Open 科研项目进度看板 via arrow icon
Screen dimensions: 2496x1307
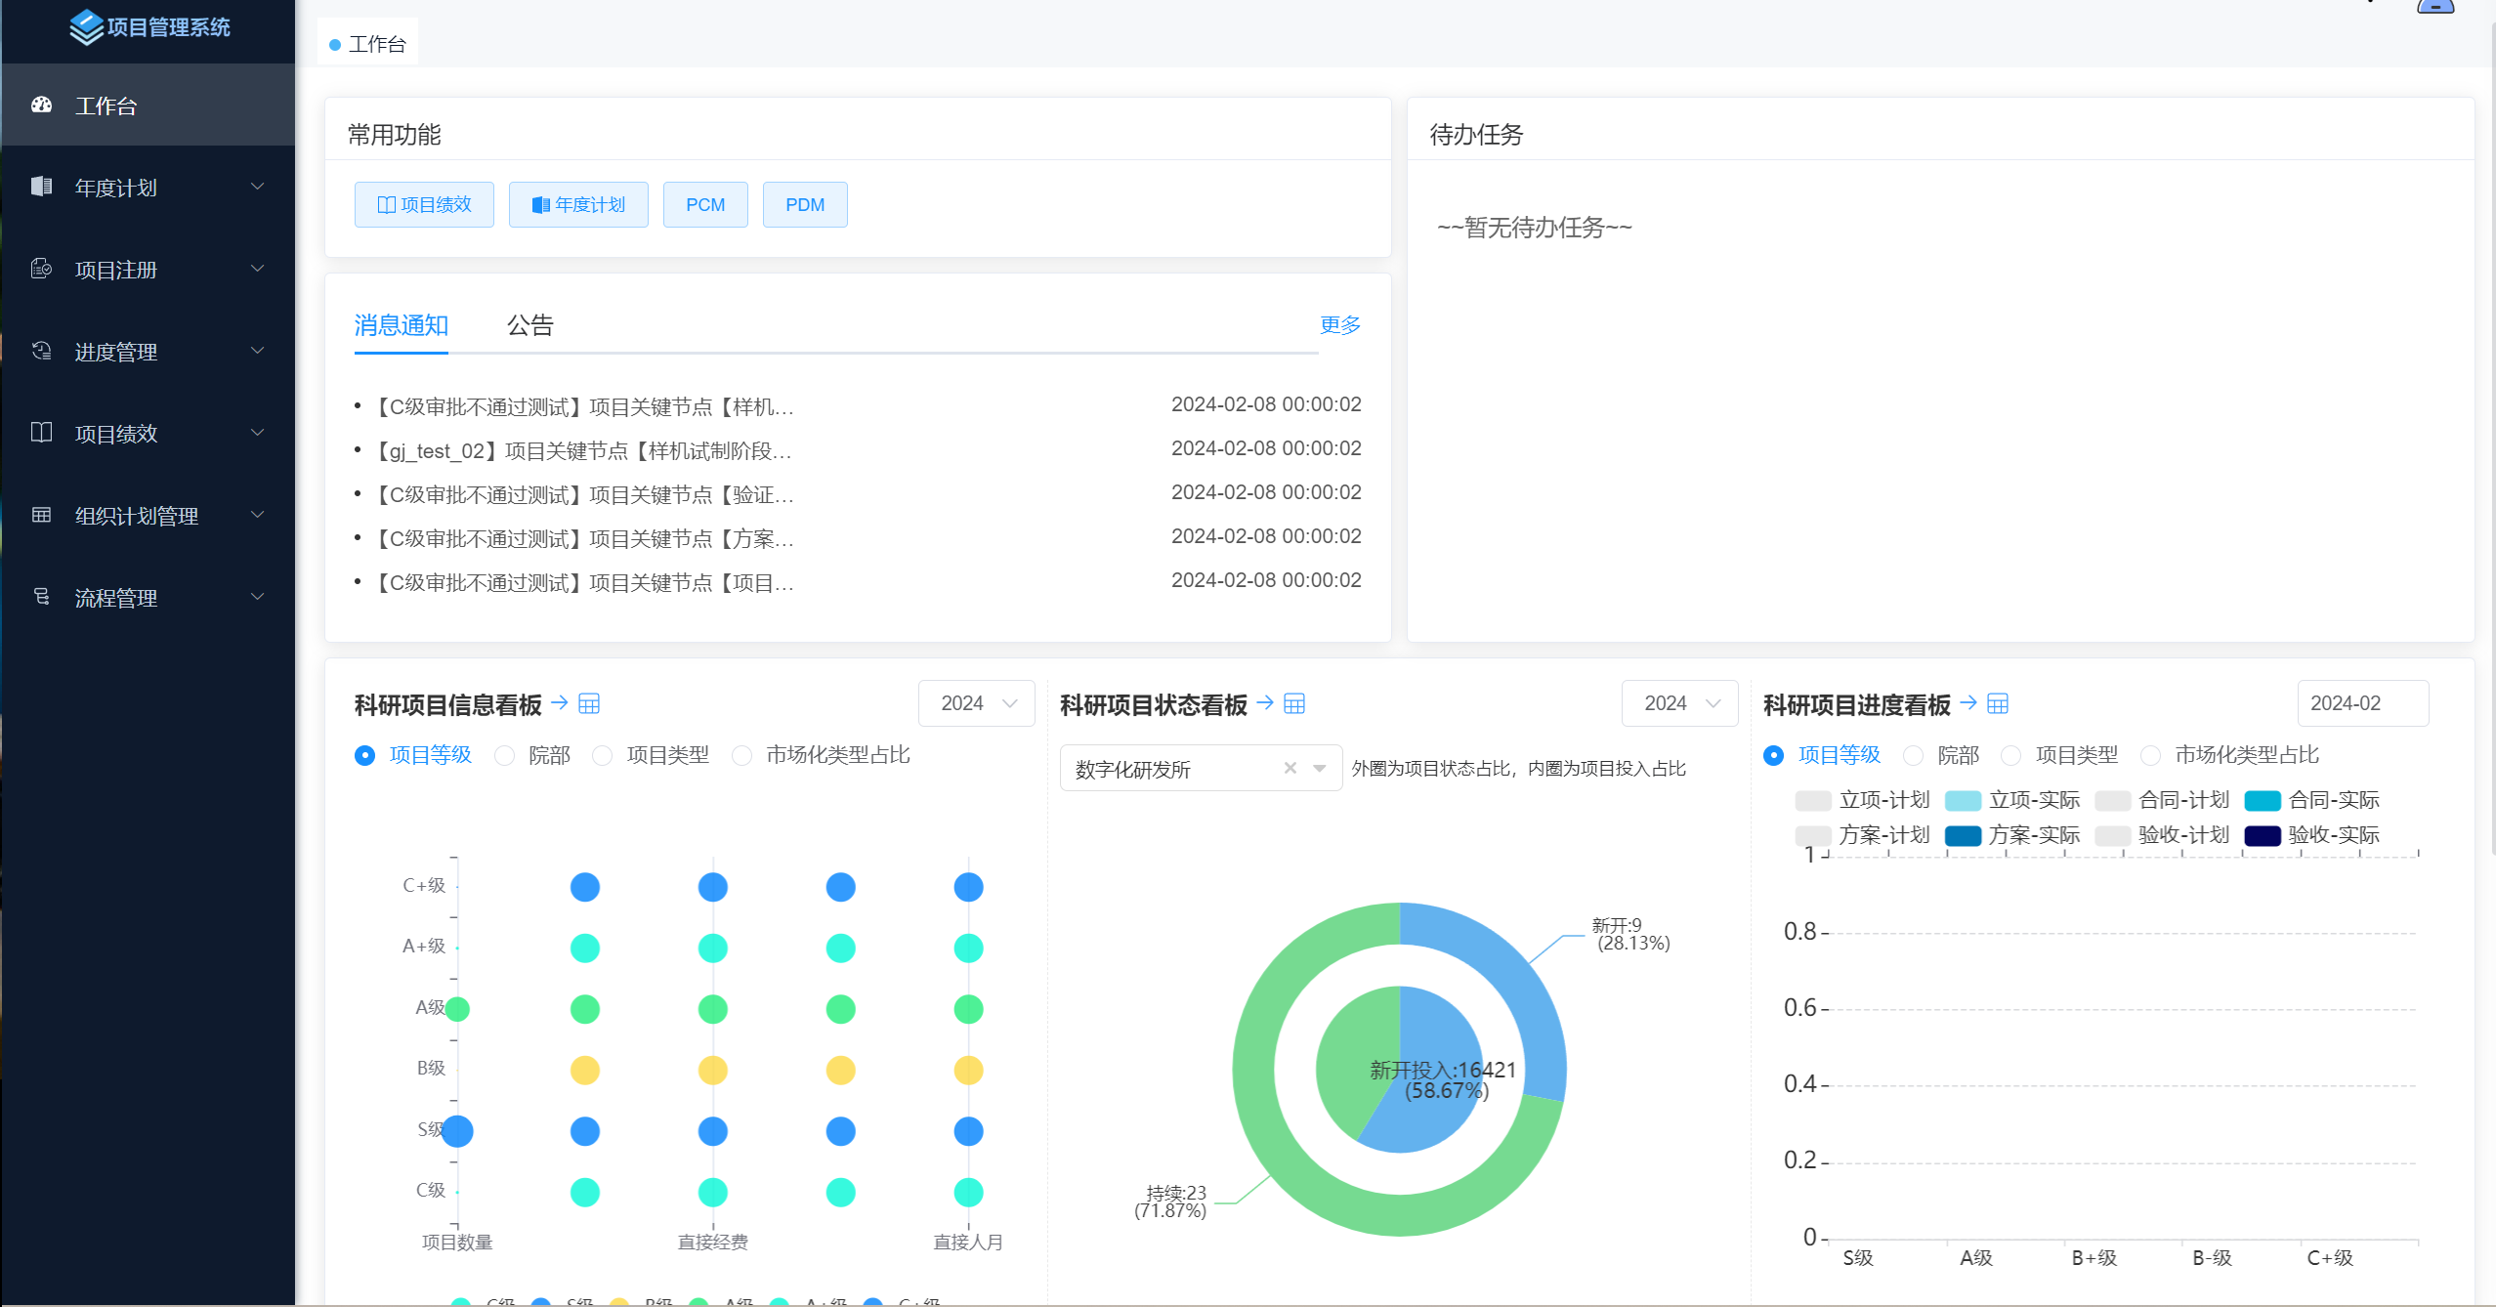tap(1968, 703)
